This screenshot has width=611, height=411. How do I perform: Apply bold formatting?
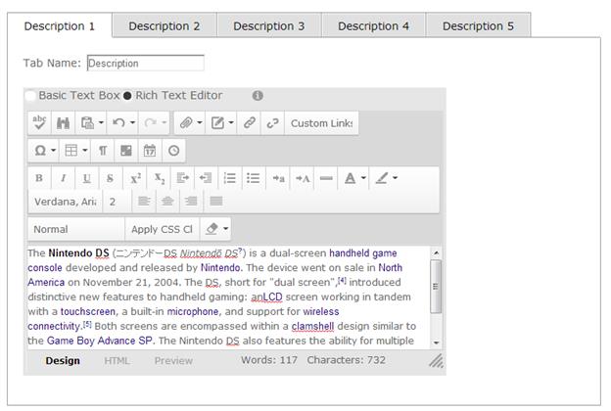coord(39,178)
